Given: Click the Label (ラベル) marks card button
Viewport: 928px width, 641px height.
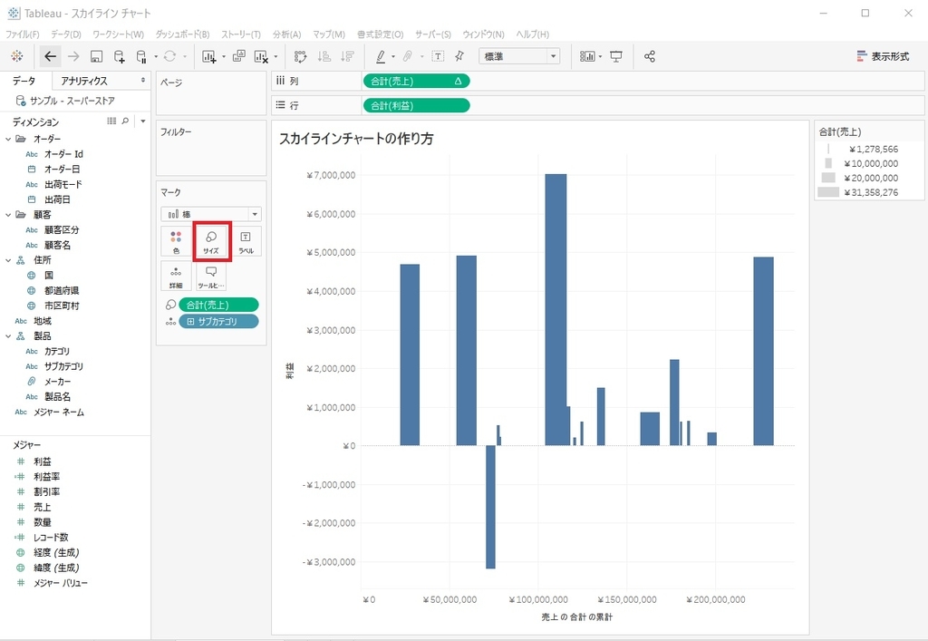Looking at the screenshot, I should 246,241.
